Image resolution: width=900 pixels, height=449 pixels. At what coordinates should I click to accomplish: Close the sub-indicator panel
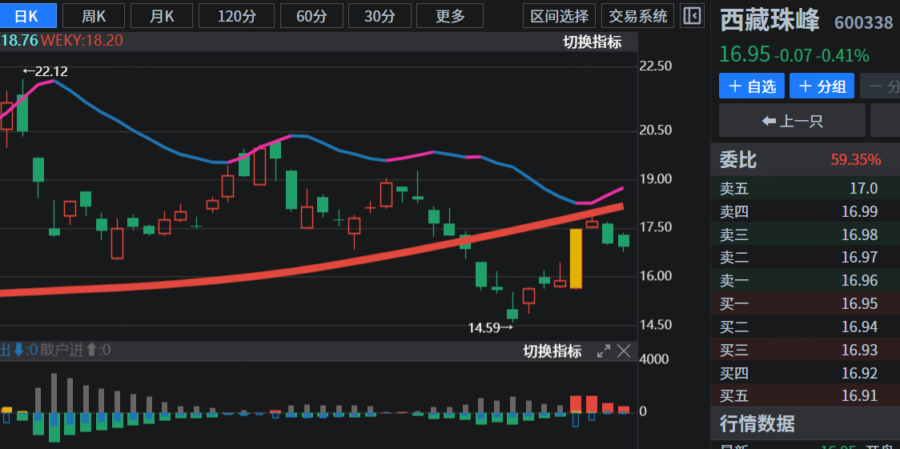click(x=624, y=351)
